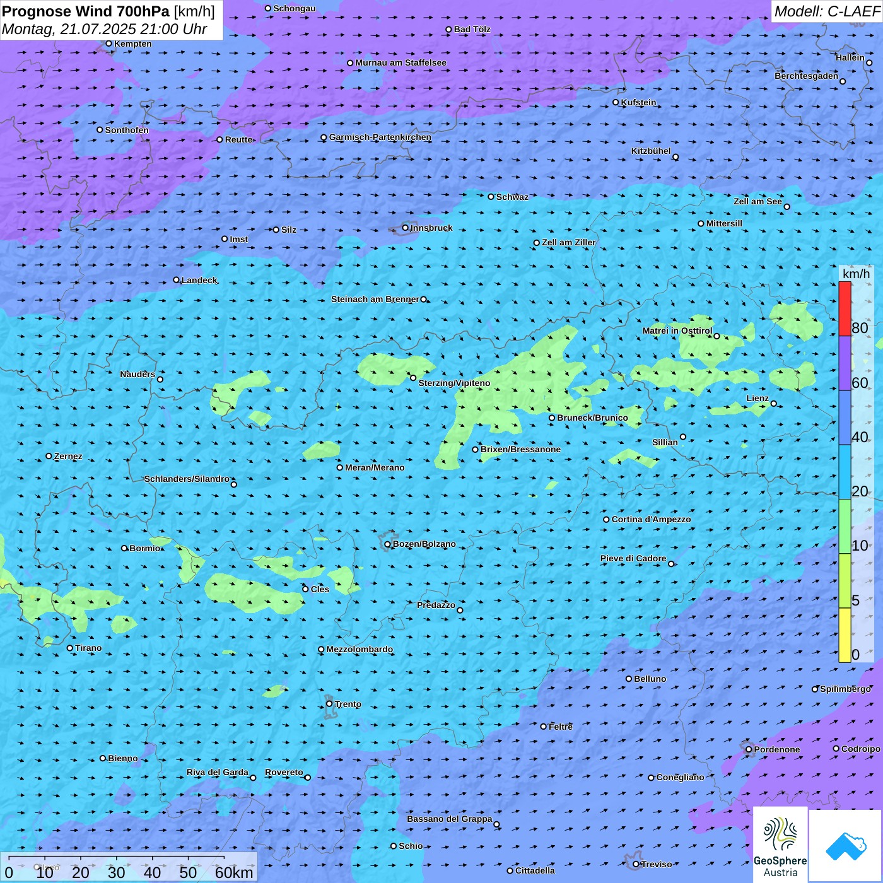Click the Belluno location dot
Screen dimensions: 883x883
629,679
